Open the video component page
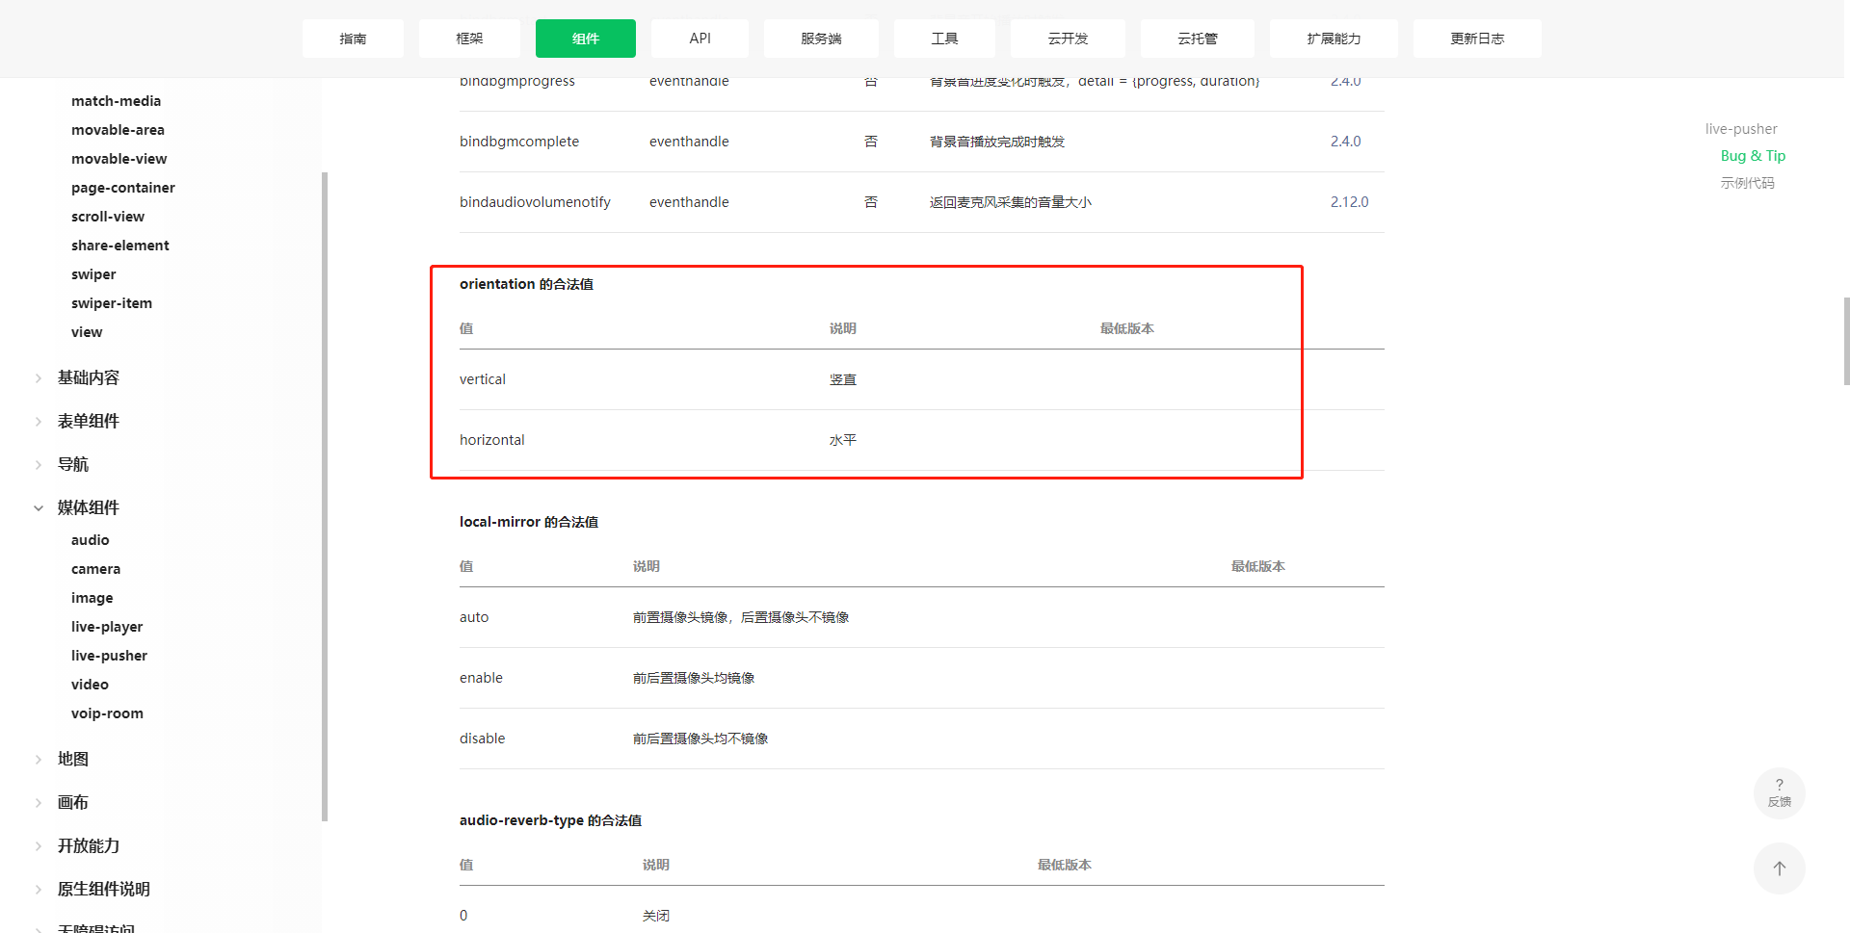Image resolution: width=1850 pixels, height=933 pixels. tap(90, 685)
